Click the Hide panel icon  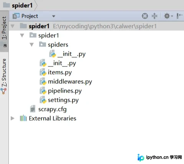(x=179, y=16)
